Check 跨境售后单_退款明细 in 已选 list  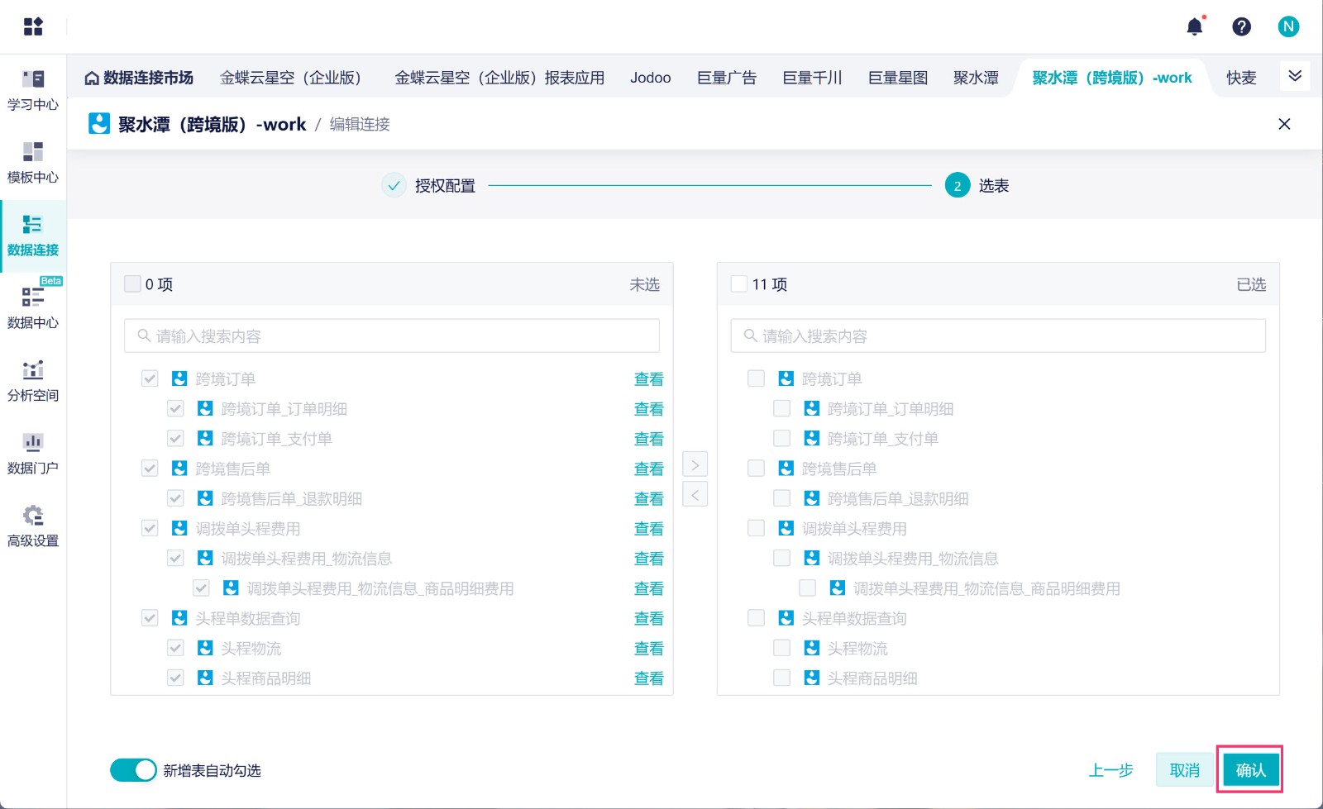point(781,498)
